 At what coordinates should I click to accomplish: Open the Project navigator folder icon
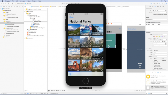[x=1, y=7]
